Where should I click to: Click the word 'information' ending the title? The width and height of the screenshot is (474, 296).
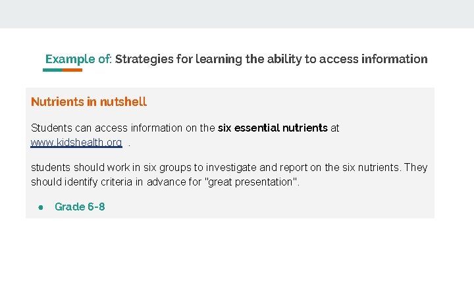(394, 59)
